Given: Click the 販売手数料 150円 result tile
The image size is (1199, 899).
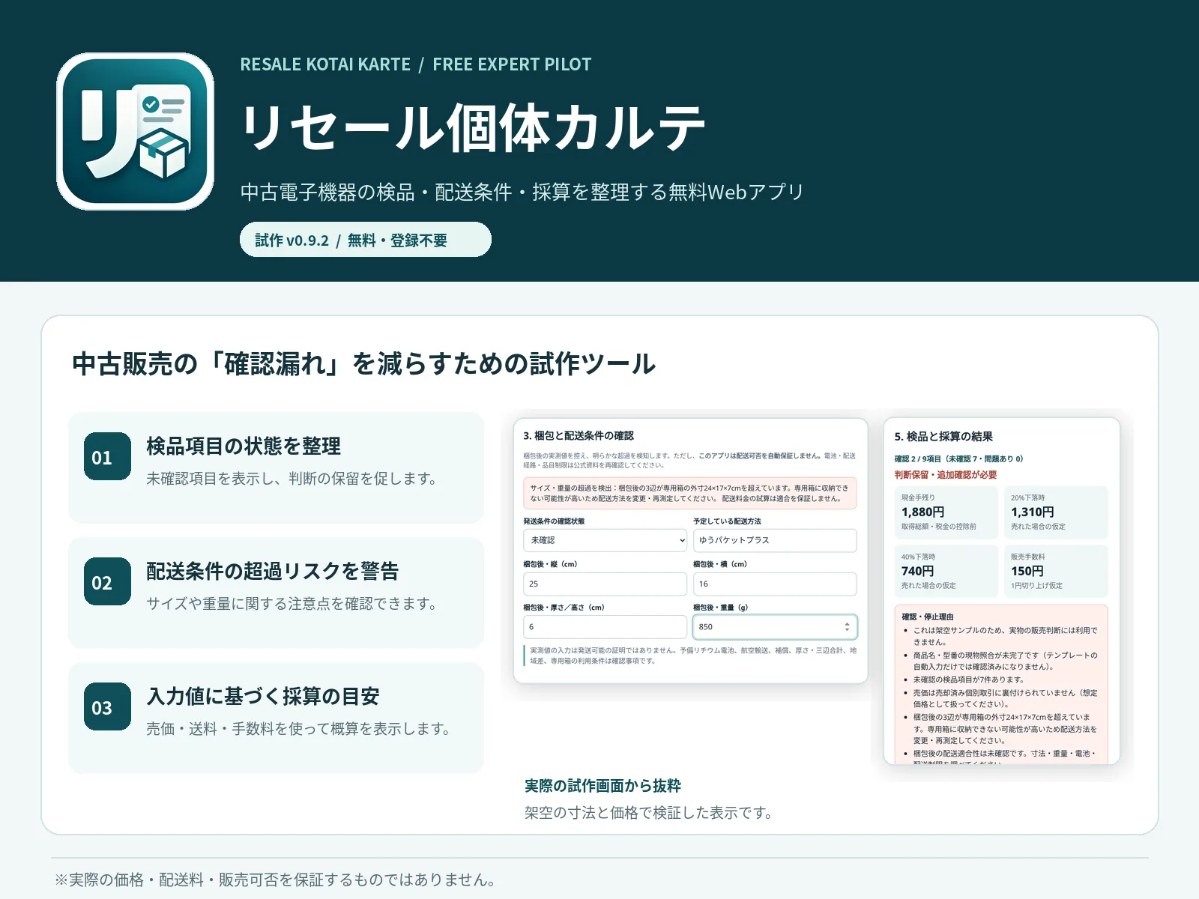Looking at the screenshot, I should [x=1056, y=572].
